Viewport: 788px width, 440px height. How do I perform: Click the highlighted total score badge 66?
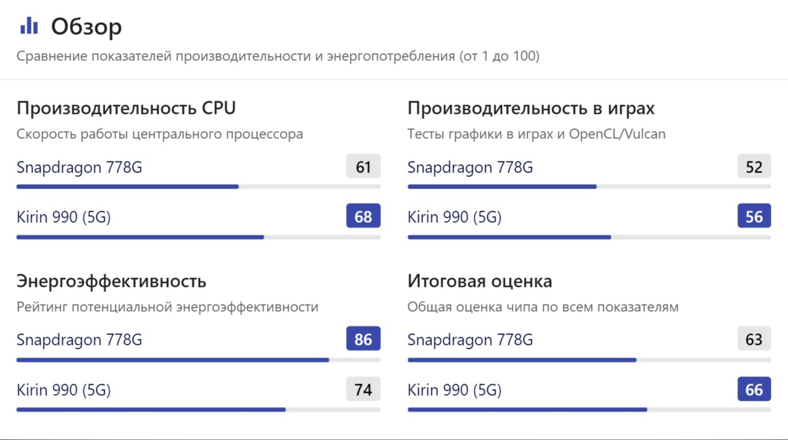[x=754, y=389]
